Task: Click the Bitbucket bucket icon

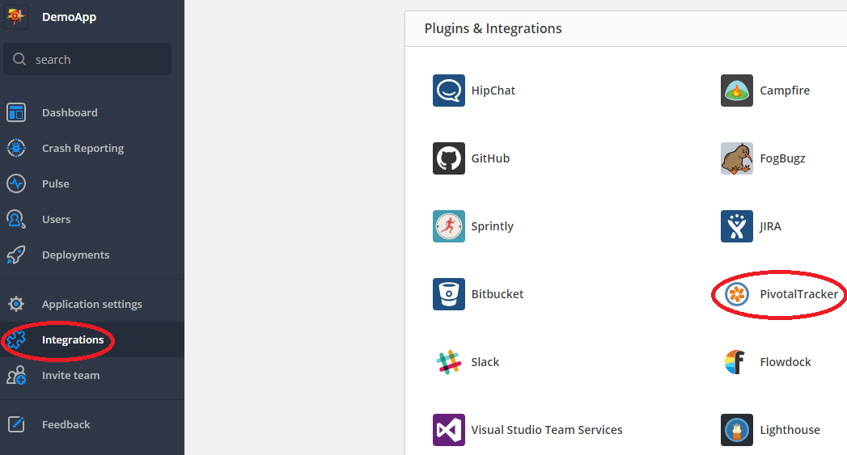Action: click(x=449, y=294)
